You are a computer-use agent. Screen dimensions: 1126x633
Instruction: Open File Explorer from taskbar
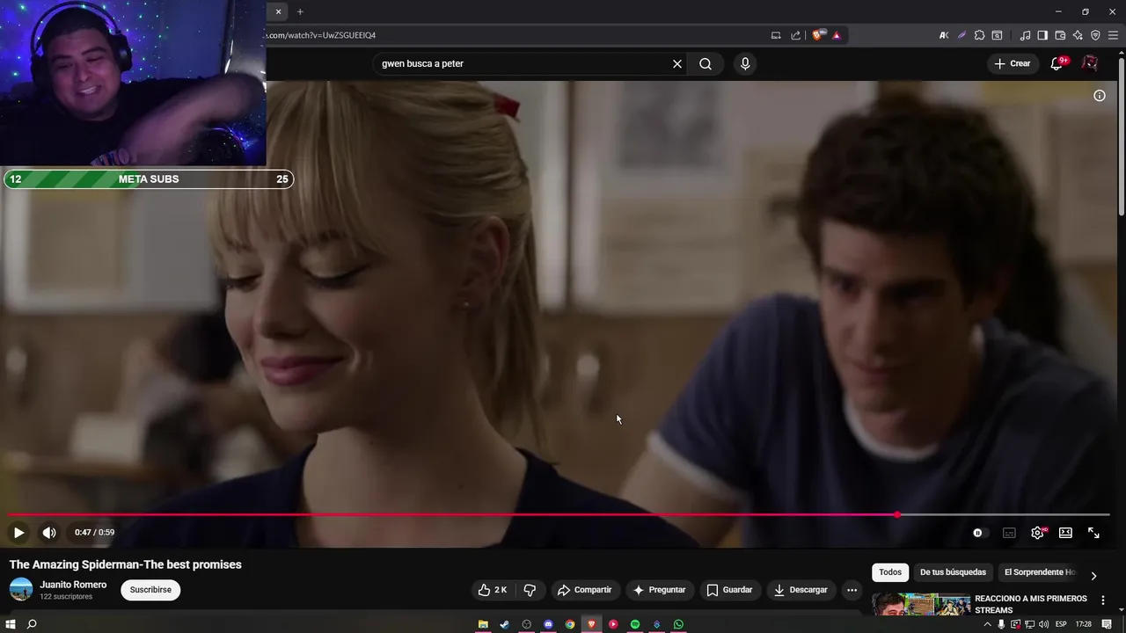pyautogui.click(x=483, y=624)
